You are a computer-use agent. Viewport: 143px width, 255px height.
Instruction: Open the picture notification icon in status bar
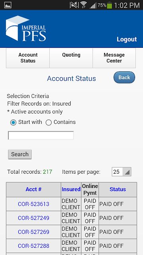click(x=8, y=5)
